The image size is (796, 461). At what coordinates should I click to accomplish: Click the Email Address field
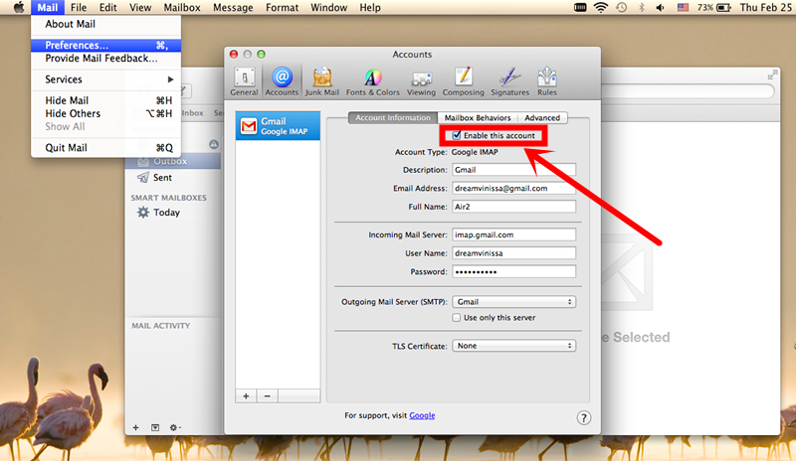tap(513, 188)
